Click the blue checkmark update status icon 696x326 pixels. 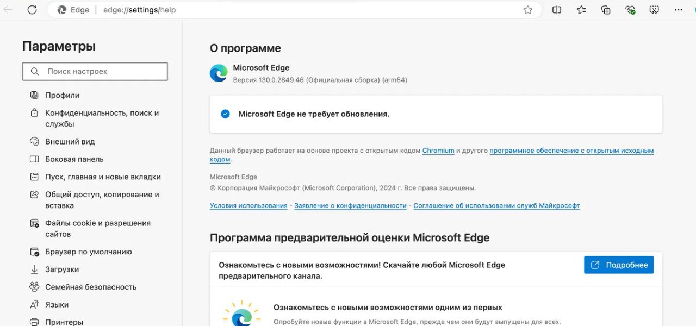[225, 114]
